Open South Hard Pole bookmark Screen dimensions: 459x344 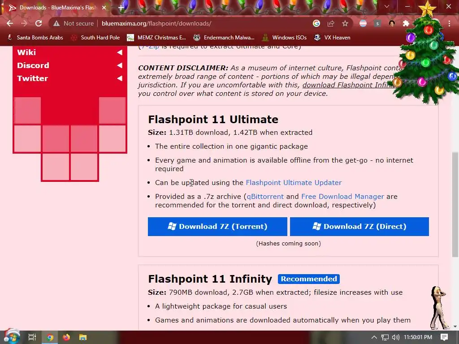coord(95,38)
